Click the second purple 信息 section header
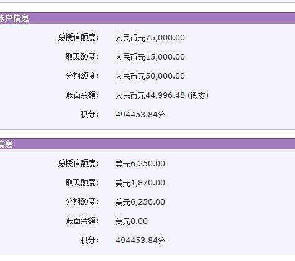Image resolution: width=295 pixels, height=261 pixels. pos(147,144)
